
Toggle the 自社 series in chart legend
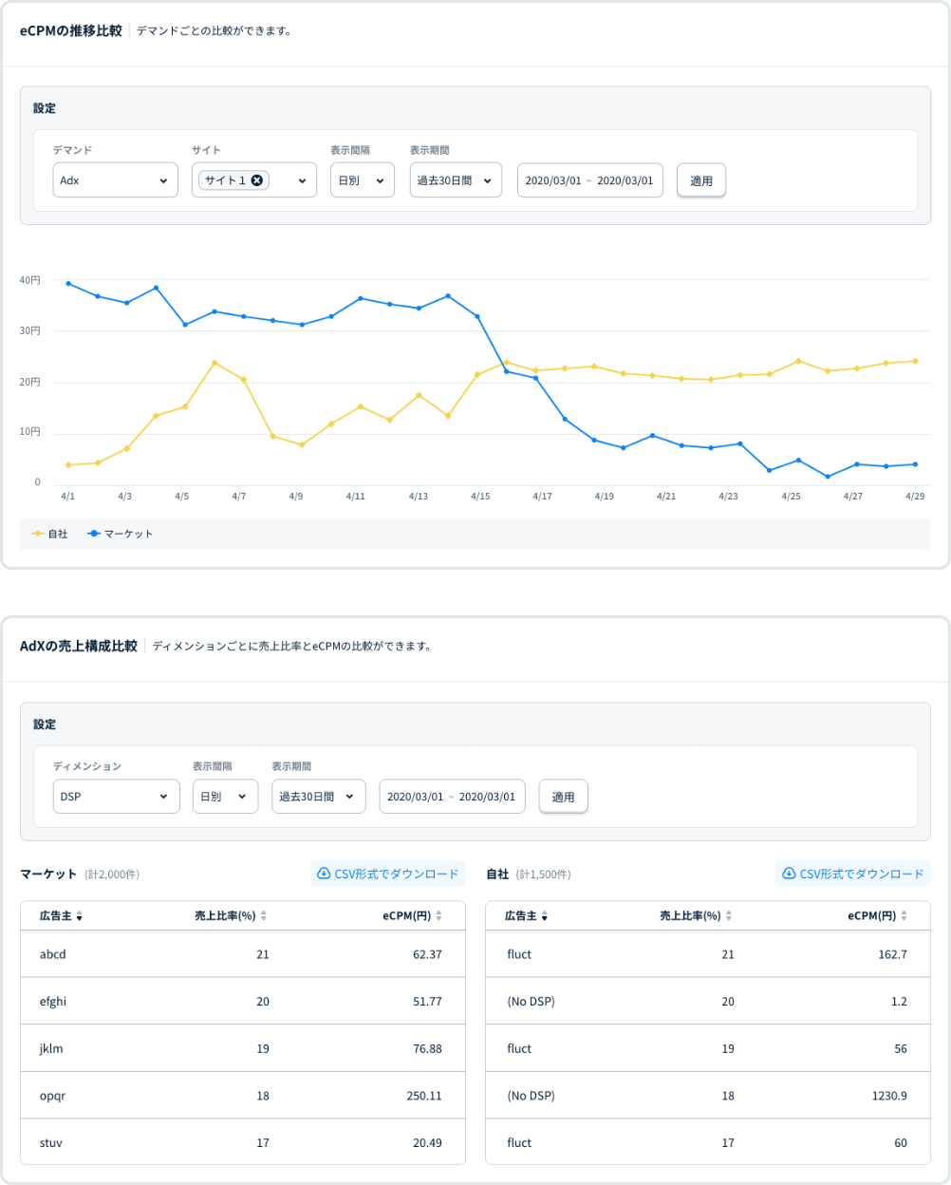[51, 534]
